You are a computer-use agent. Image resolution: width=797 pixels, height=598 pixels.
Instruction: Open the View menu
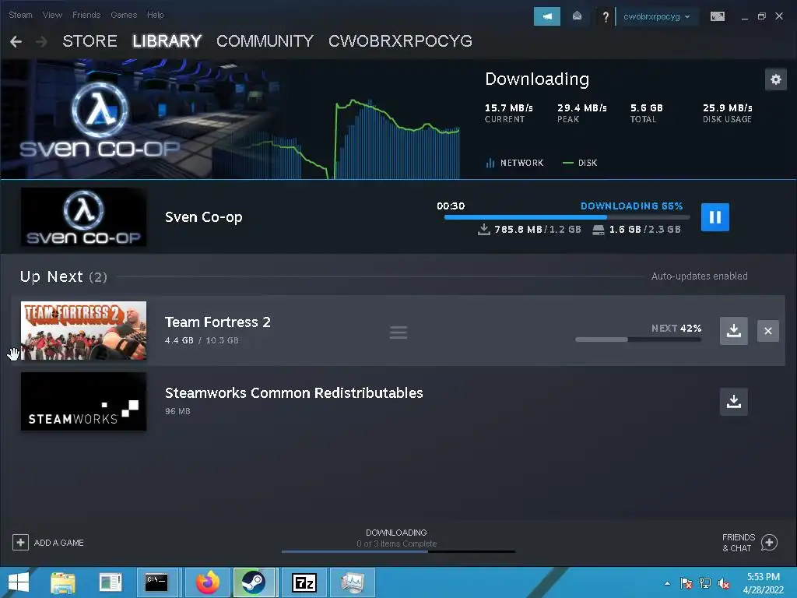(x=52, y=15)
